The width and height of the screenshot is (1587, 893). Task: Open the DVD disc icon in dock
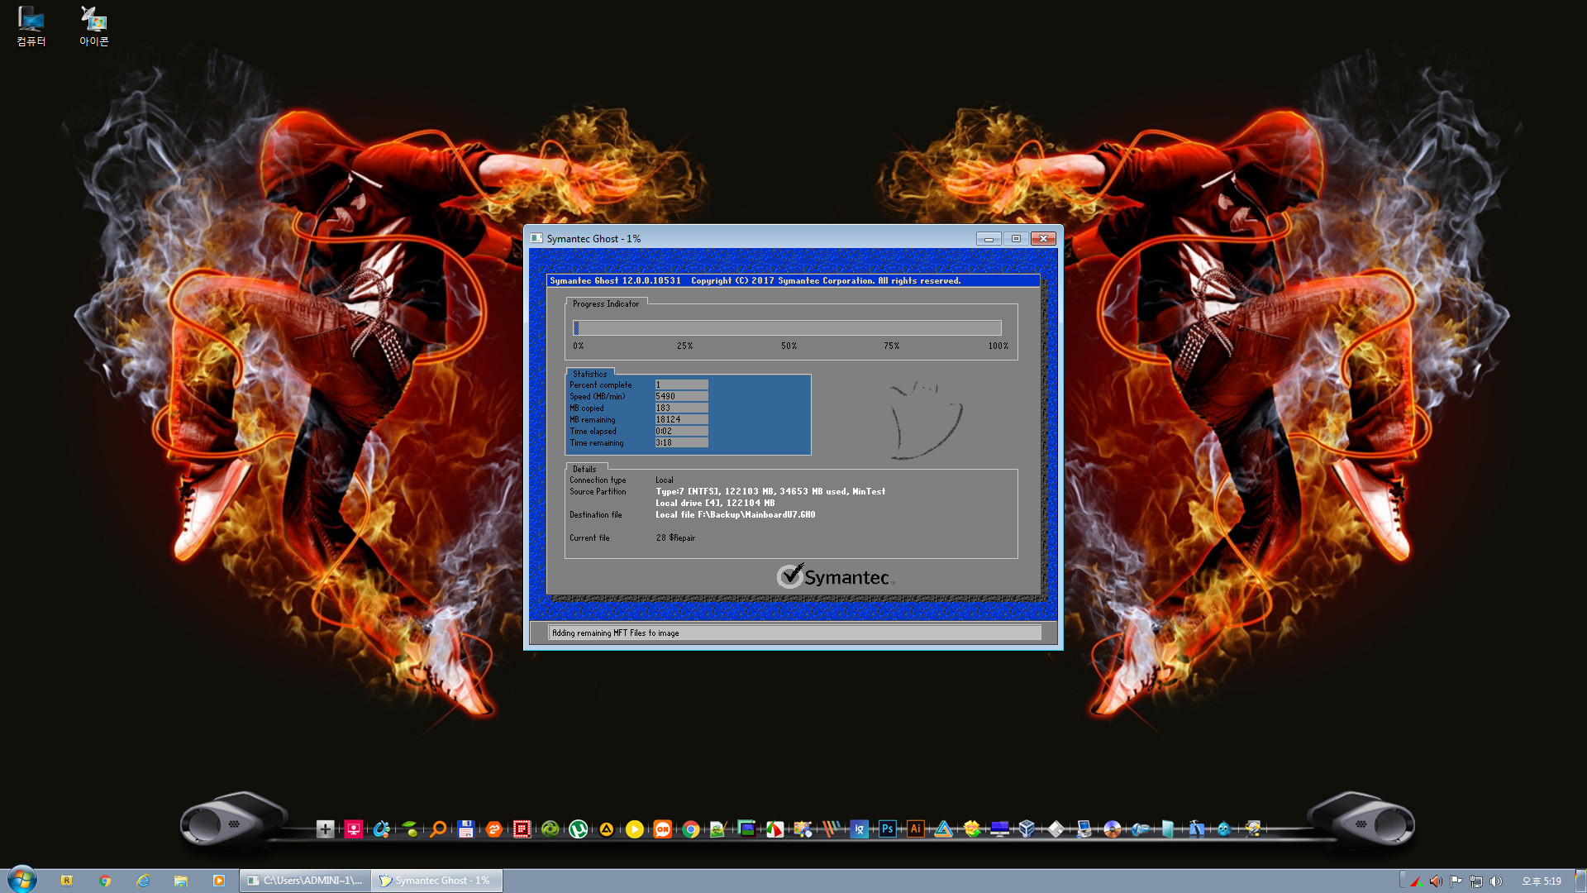tap(1113, 829)
